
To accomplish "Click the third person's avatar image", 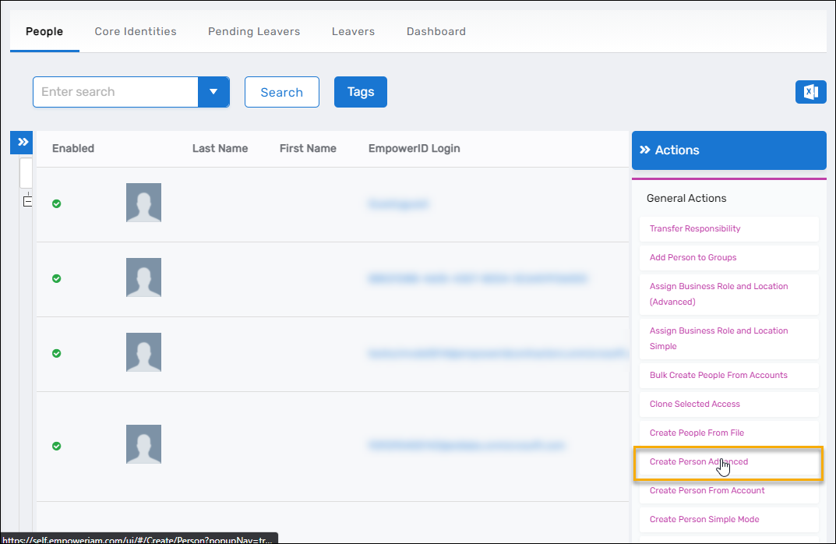I will click(143, 352).
